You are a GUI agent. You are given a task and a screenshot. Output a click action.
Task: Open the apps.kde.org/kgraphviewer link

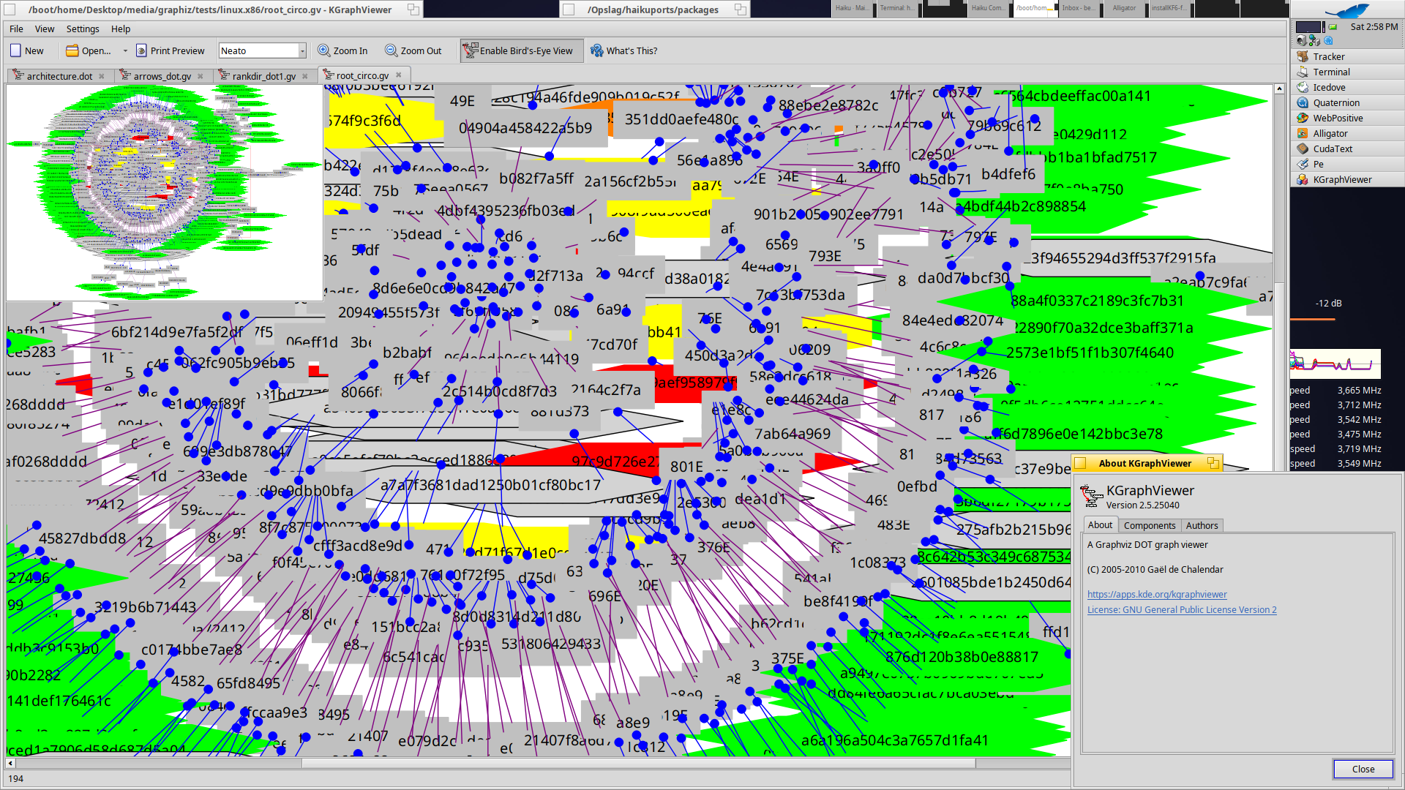tap(1156, 594)
